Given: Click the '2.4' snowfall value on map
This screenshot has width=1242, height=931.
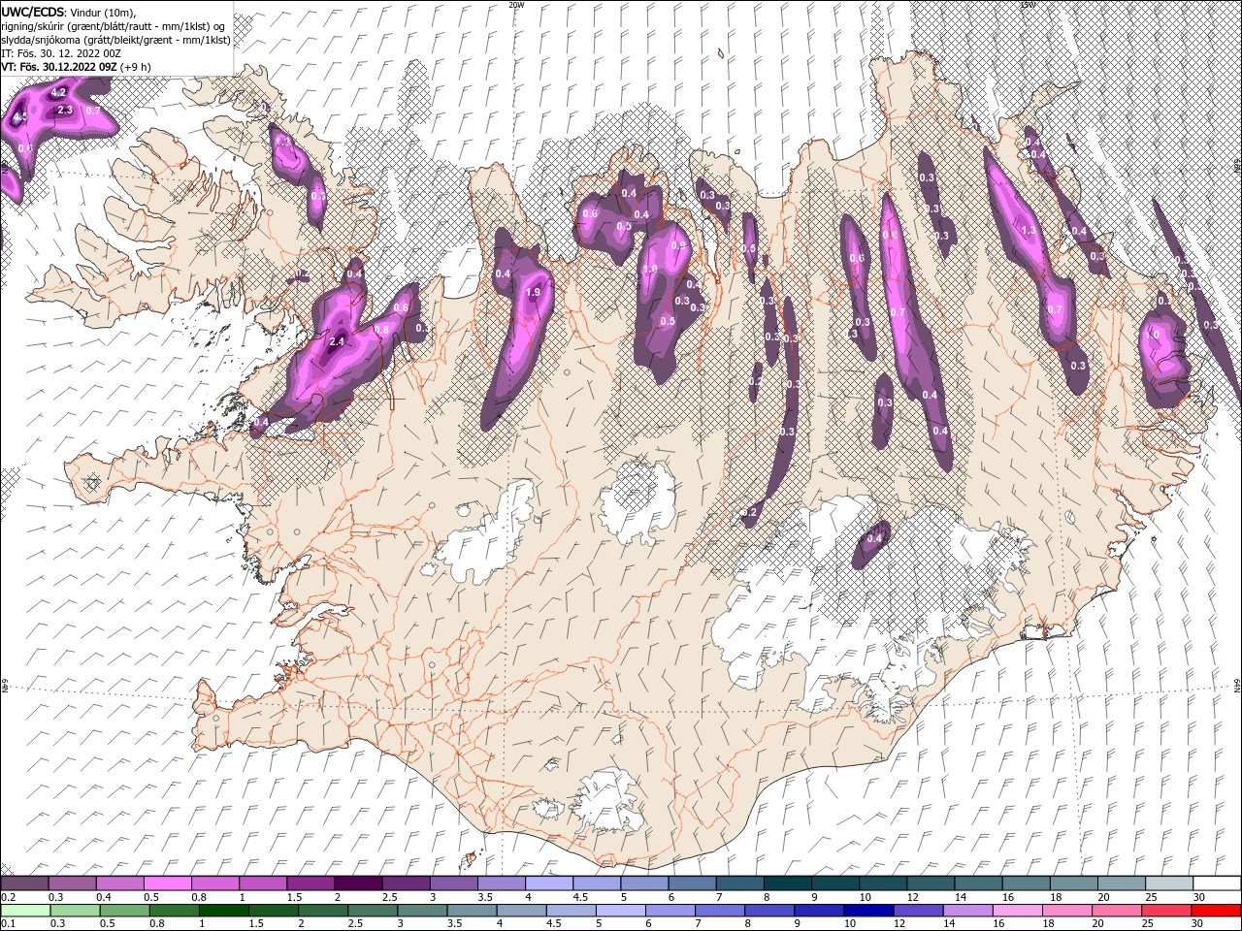Looking at the screenshot, I should [338, 341].
